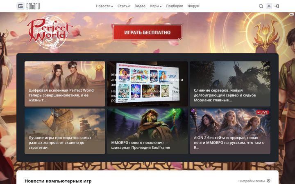Open the goharu logo text link
295x184 pixels.
[x=33, y=6]
